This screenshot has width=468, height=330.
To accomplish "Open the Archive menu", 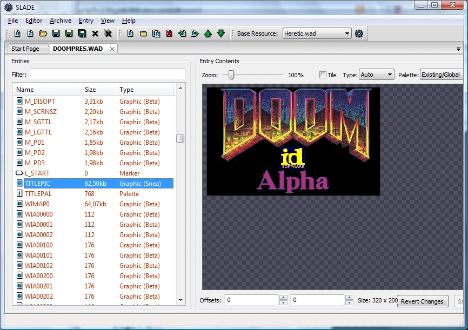I will coord(61,21).
